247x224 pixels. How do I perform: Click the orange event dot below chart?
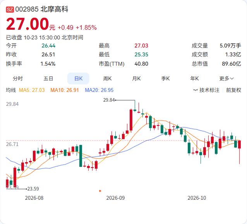pos(100,191)
